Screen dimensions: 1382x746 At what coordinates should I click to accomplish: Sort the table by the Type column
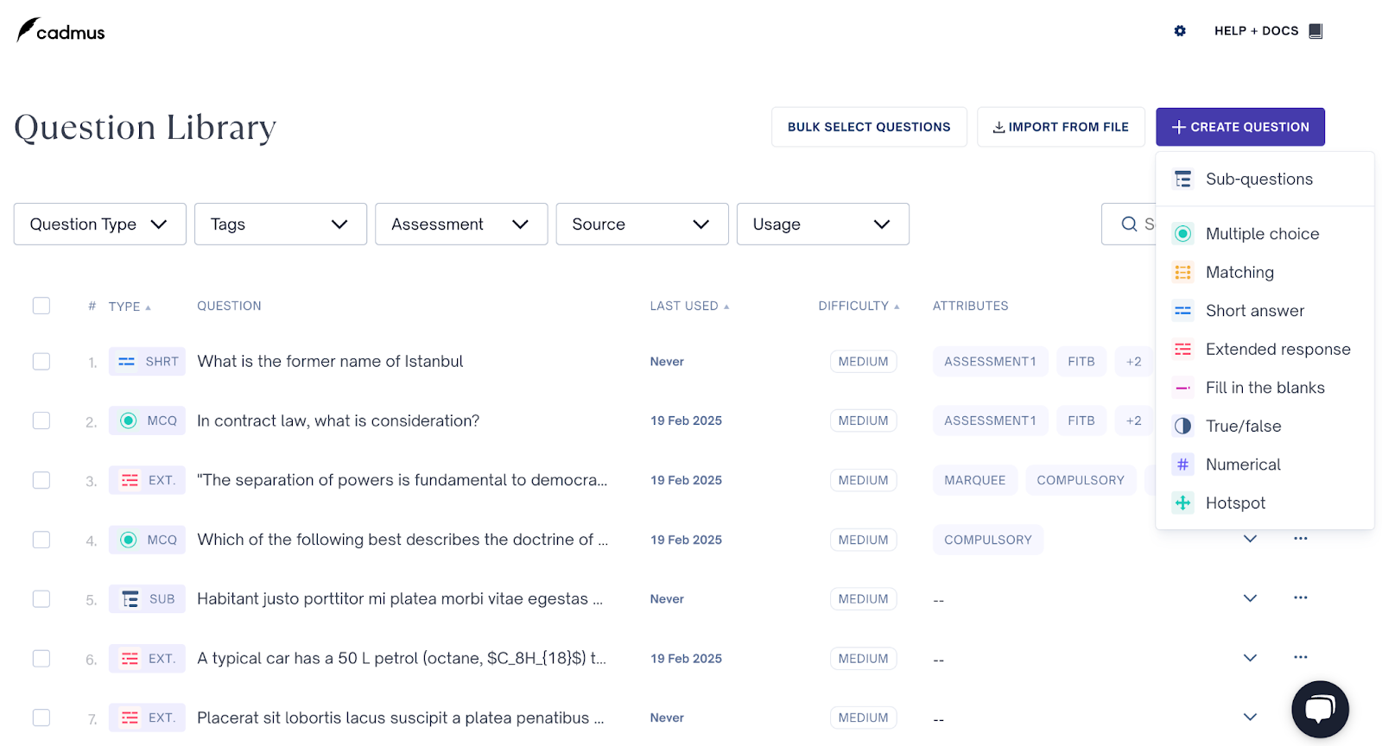(130, 307)
